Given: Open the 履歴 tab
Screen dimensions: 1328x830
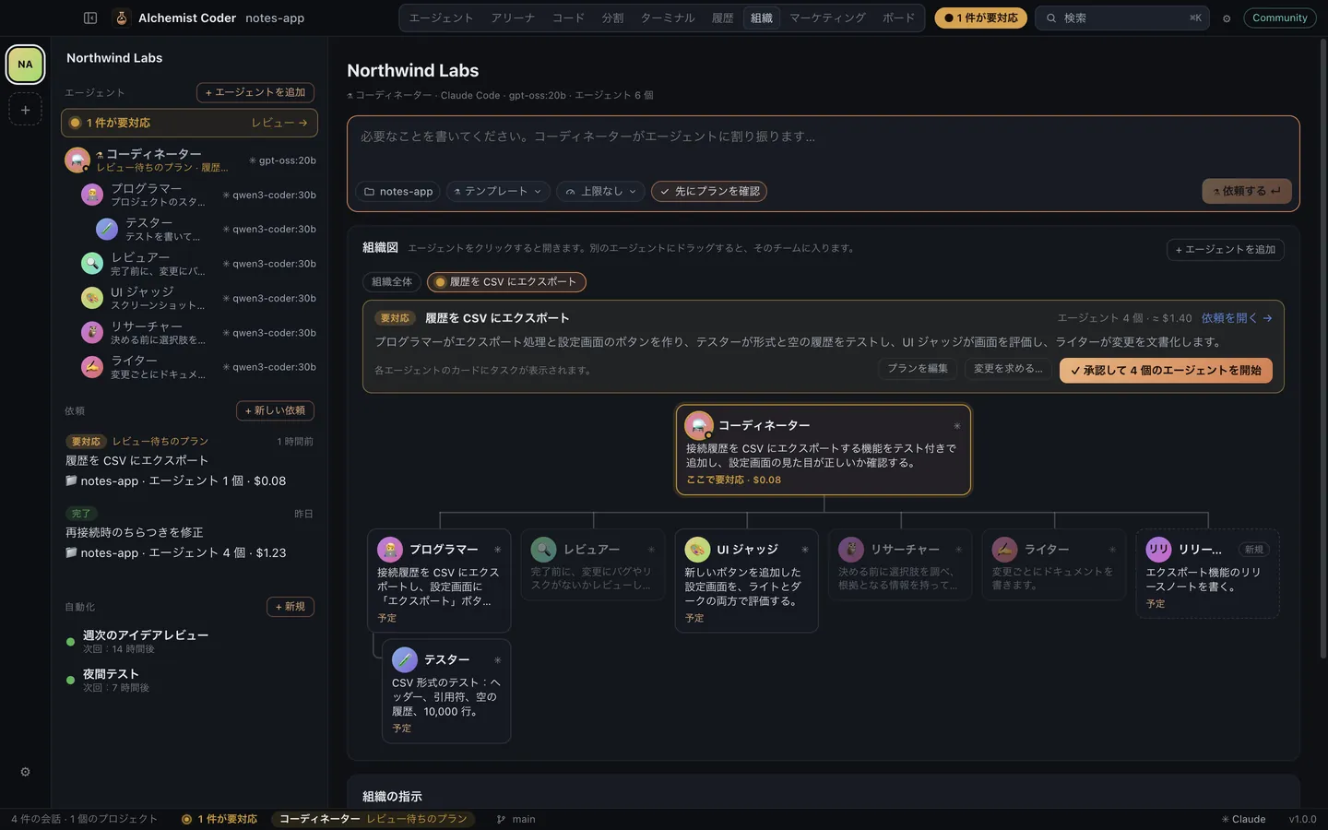Looking at the screenshot, I should click(723, 18).
